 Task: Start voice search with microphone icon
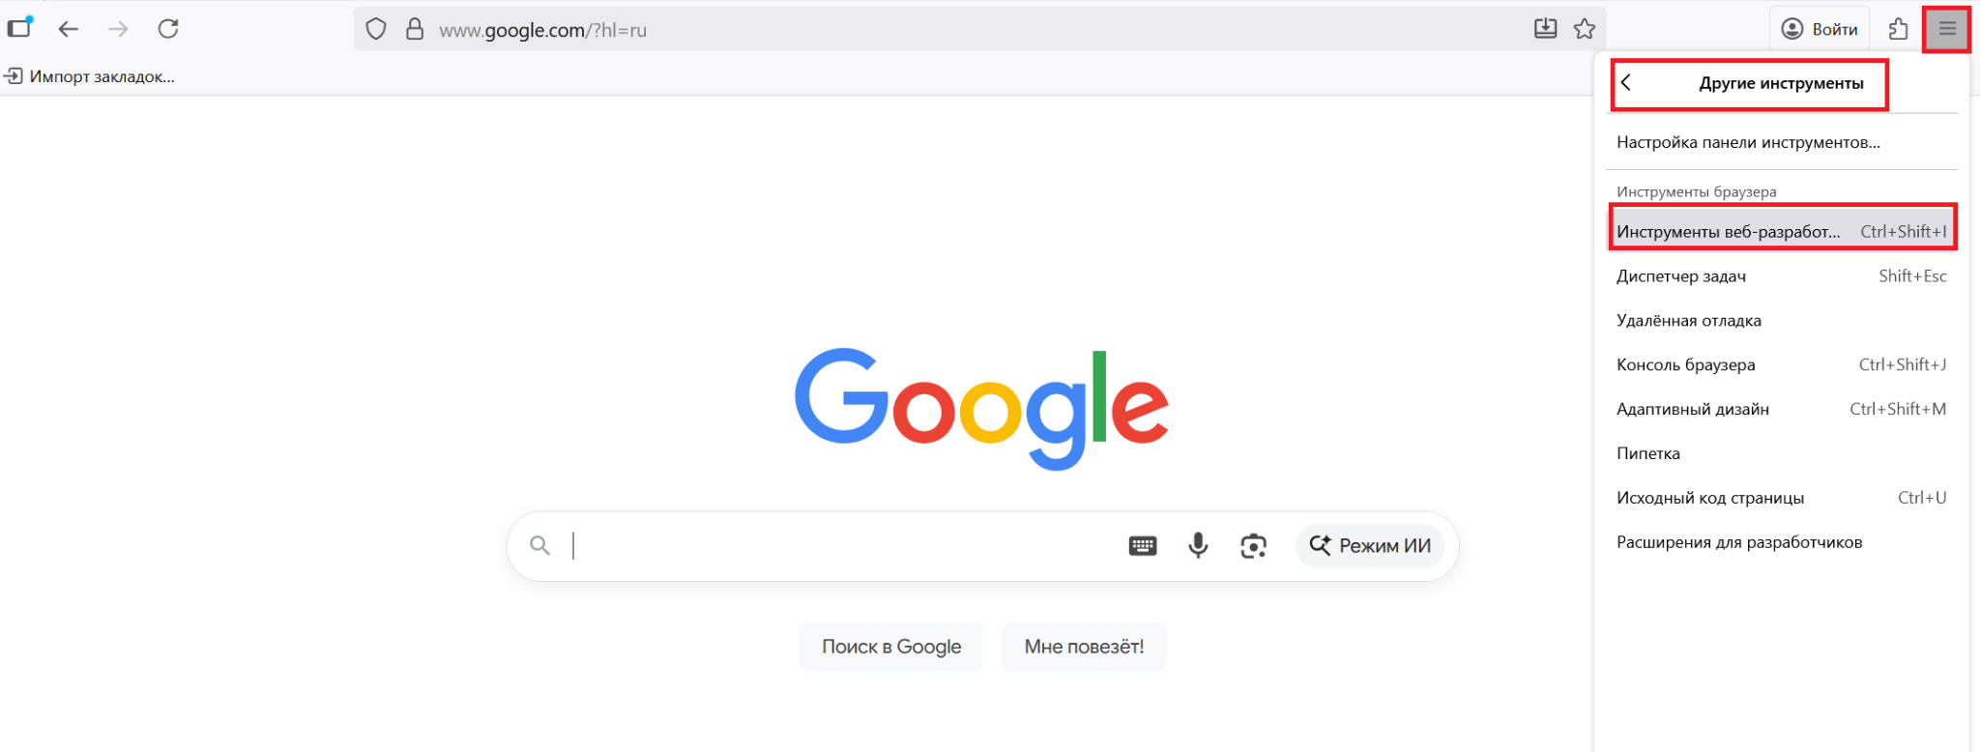(x=1198, y=546)
